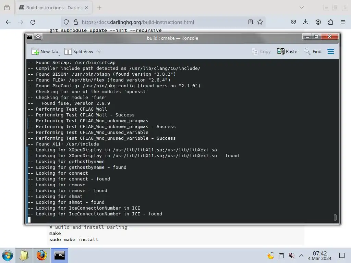Click Firefox View icon
Viewport: 351px width, 263px height.
pyautogui.click(x=7, y=8)
